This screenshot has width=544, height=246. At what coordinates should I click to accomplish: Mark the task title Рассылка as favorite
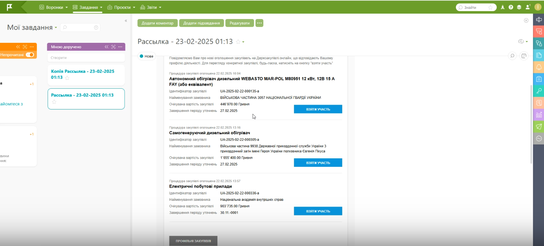click(238, 42)
